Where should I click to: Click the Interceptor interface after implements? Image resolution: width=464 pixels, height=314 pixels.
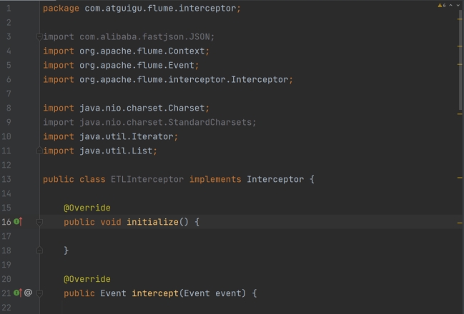click(275, 179)
